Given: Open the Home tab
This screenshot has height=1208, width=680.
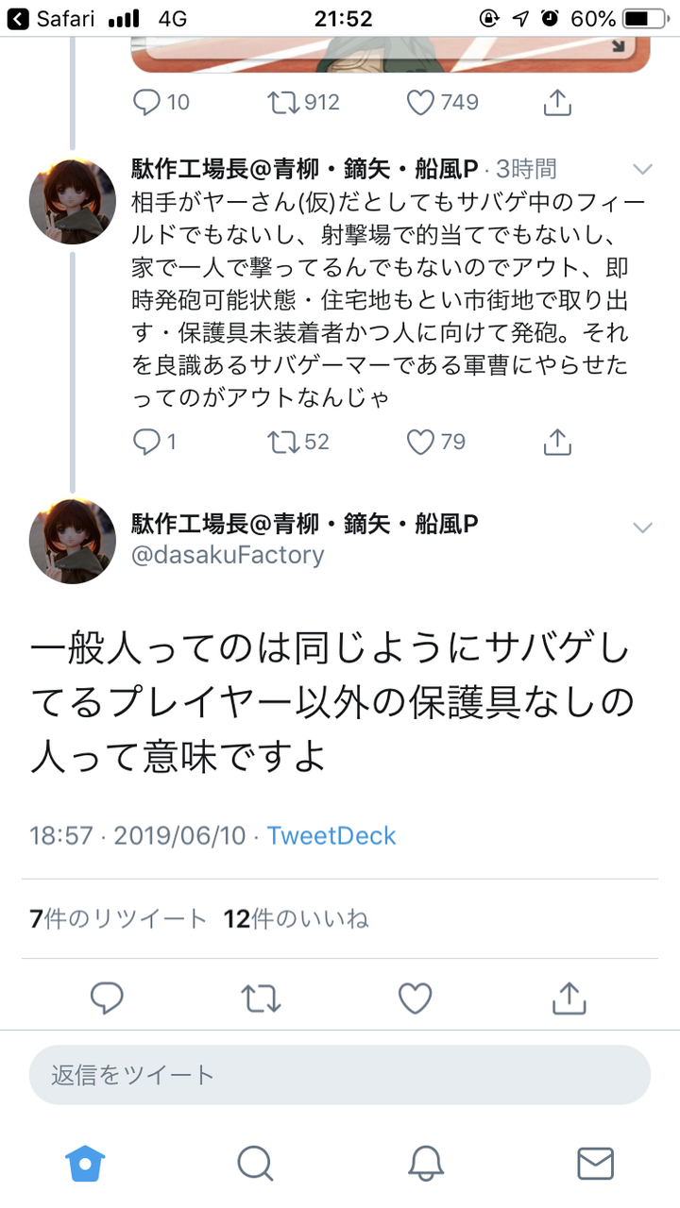Looking at the screenshot, I should 85,1164.
